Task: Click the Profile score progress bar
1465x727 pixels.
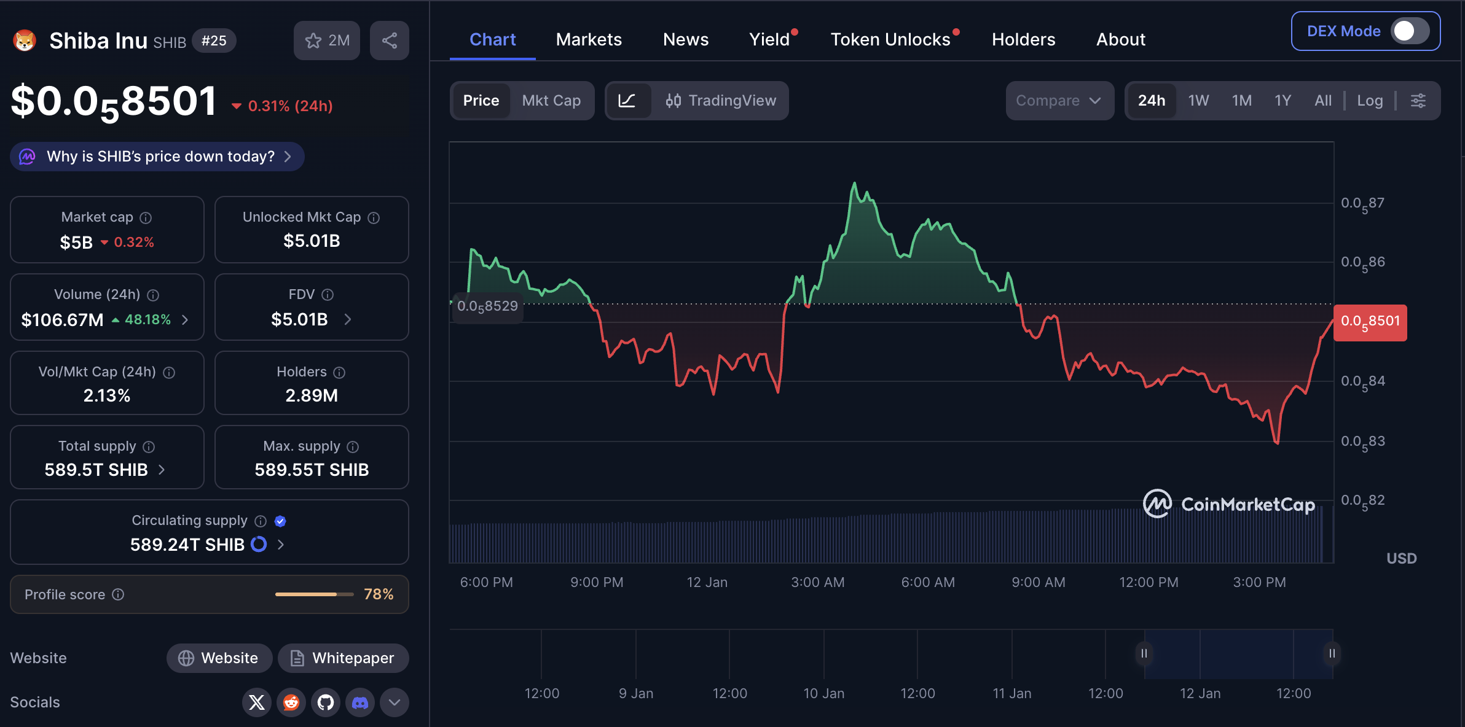Action: (314, 594)
